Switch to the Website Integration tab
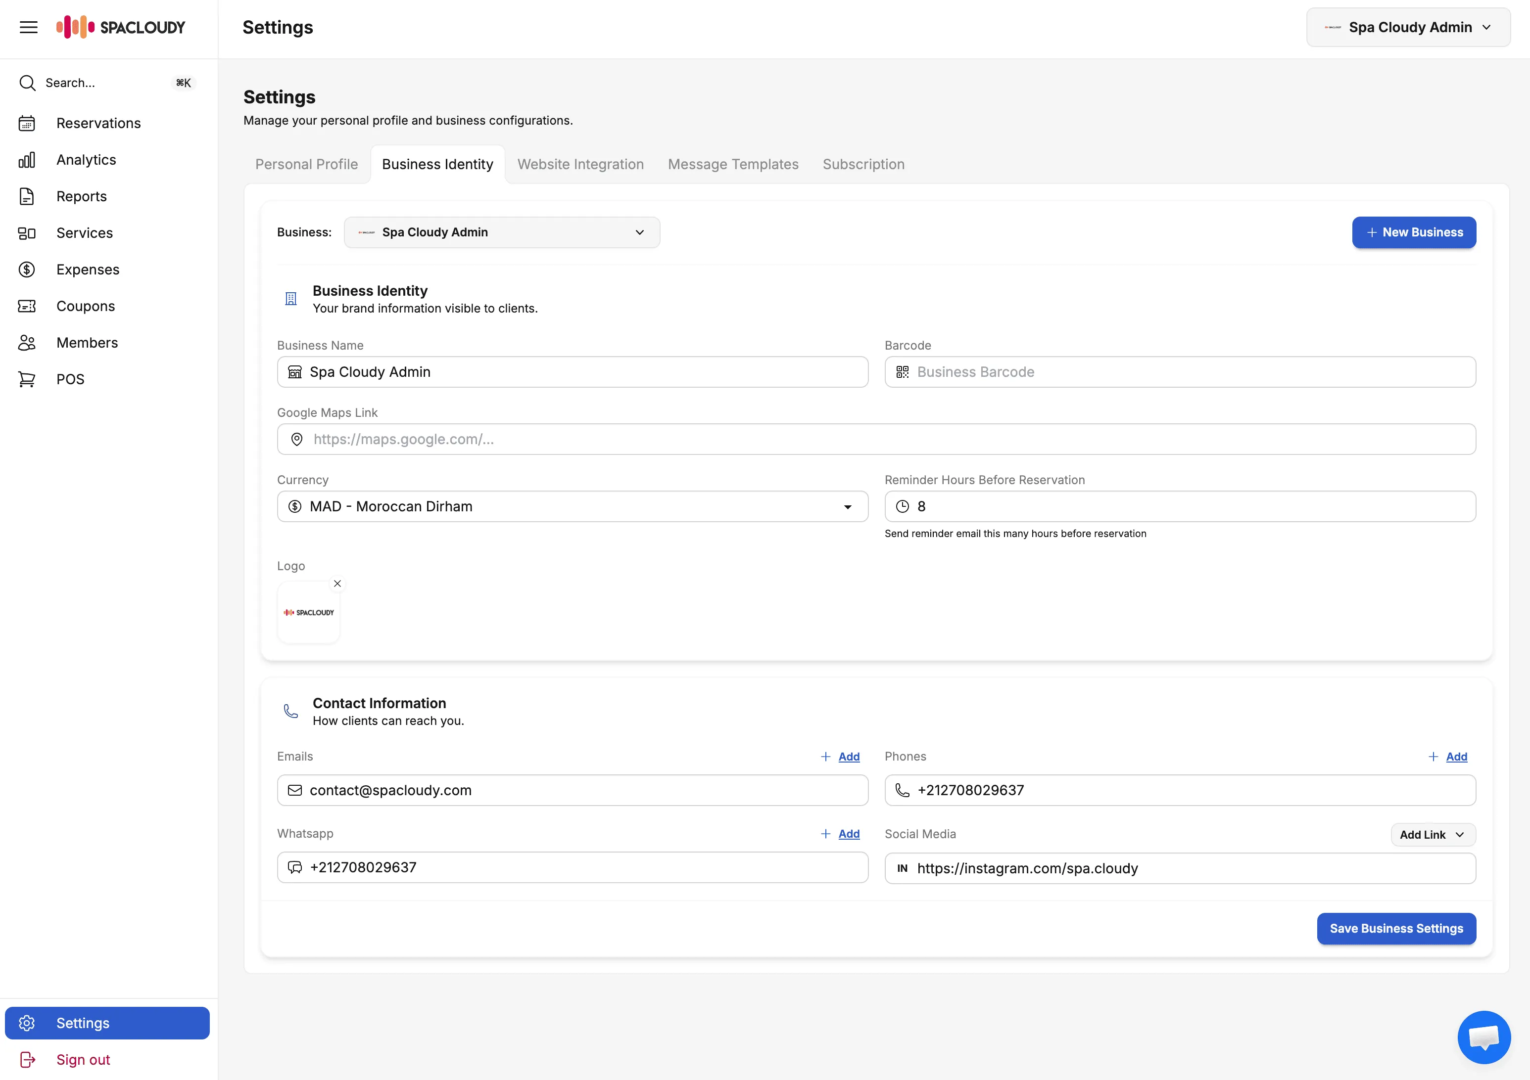Image resolution: width=1530 pixels, height=1080 pixels. pos(580,165)
